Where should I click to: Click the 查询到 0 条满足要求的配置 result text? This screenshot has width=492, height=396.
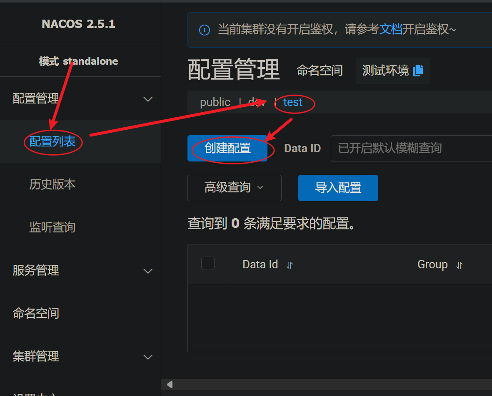[272, 224]
